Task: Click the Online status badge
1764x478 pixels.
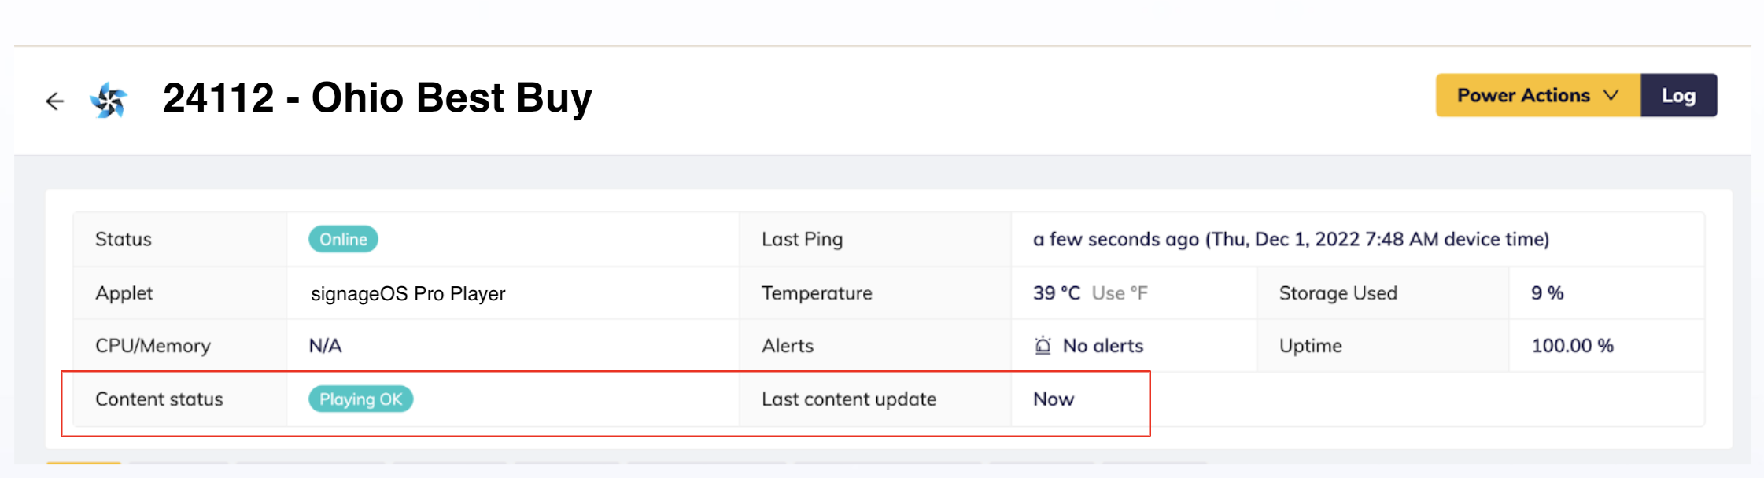Action: 343,239
